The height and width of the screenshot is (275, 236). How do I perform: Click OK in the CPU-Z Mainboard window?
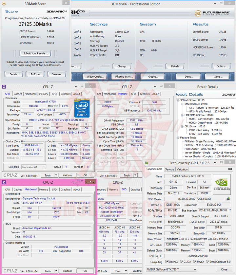click(85, 271)
